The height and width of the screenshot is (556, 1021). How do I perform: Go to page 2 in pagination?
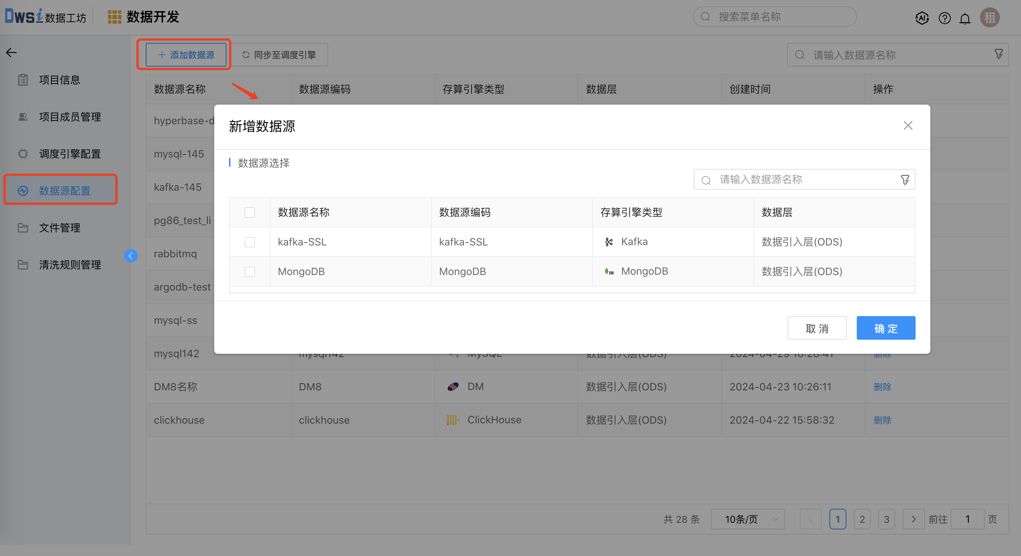point(862,519)
